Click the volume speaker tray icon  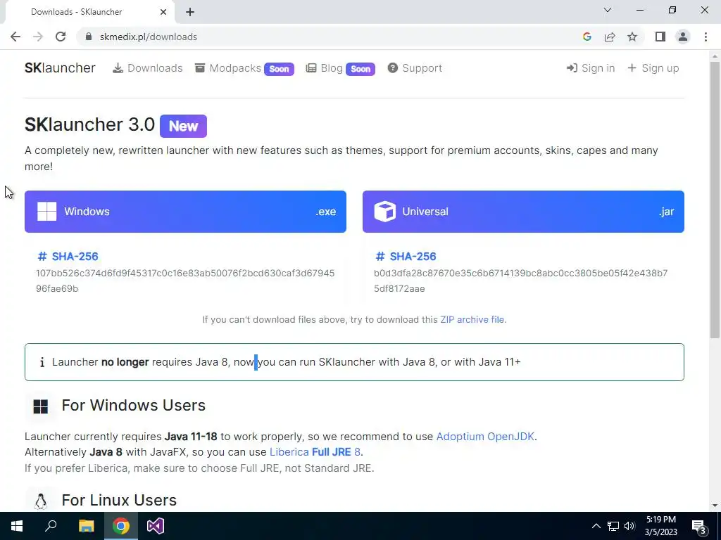(x=629, y=526)
